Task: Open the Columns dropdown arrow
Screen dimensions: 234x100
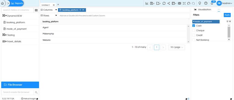Action: click(56, 10)
